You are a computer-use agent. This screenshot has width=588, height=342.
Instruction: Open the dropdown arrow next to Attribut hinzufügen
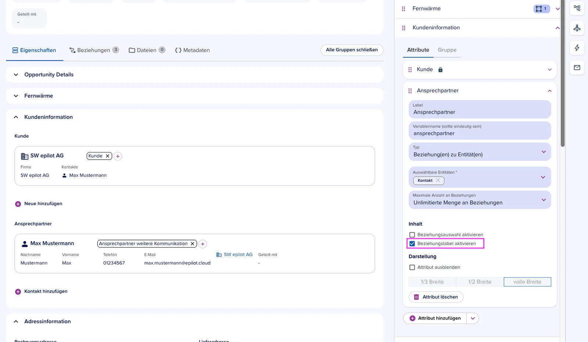tap(473, 318)
